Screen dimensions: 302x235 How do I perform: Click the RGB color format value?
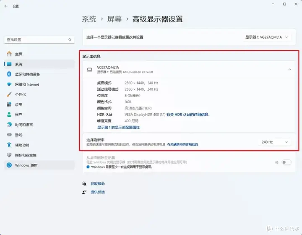pos(128,102)
